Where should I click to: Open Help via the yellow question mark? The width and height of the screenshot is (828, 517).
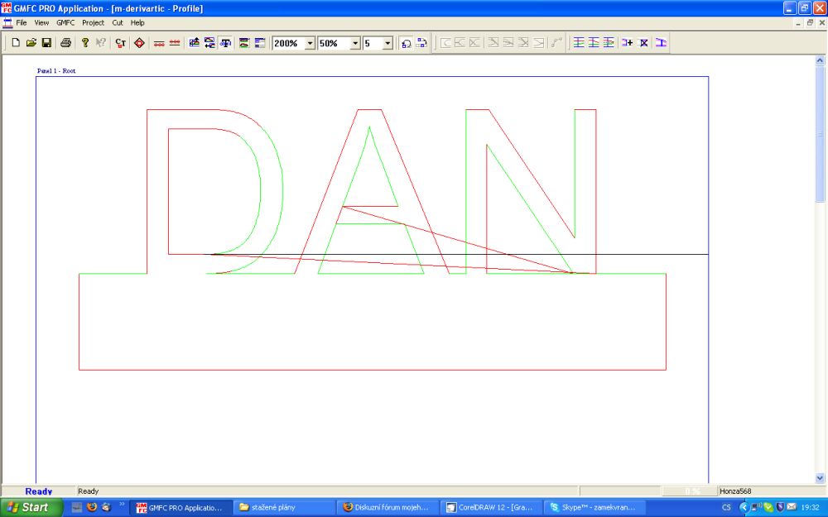[x=84, y=42]
